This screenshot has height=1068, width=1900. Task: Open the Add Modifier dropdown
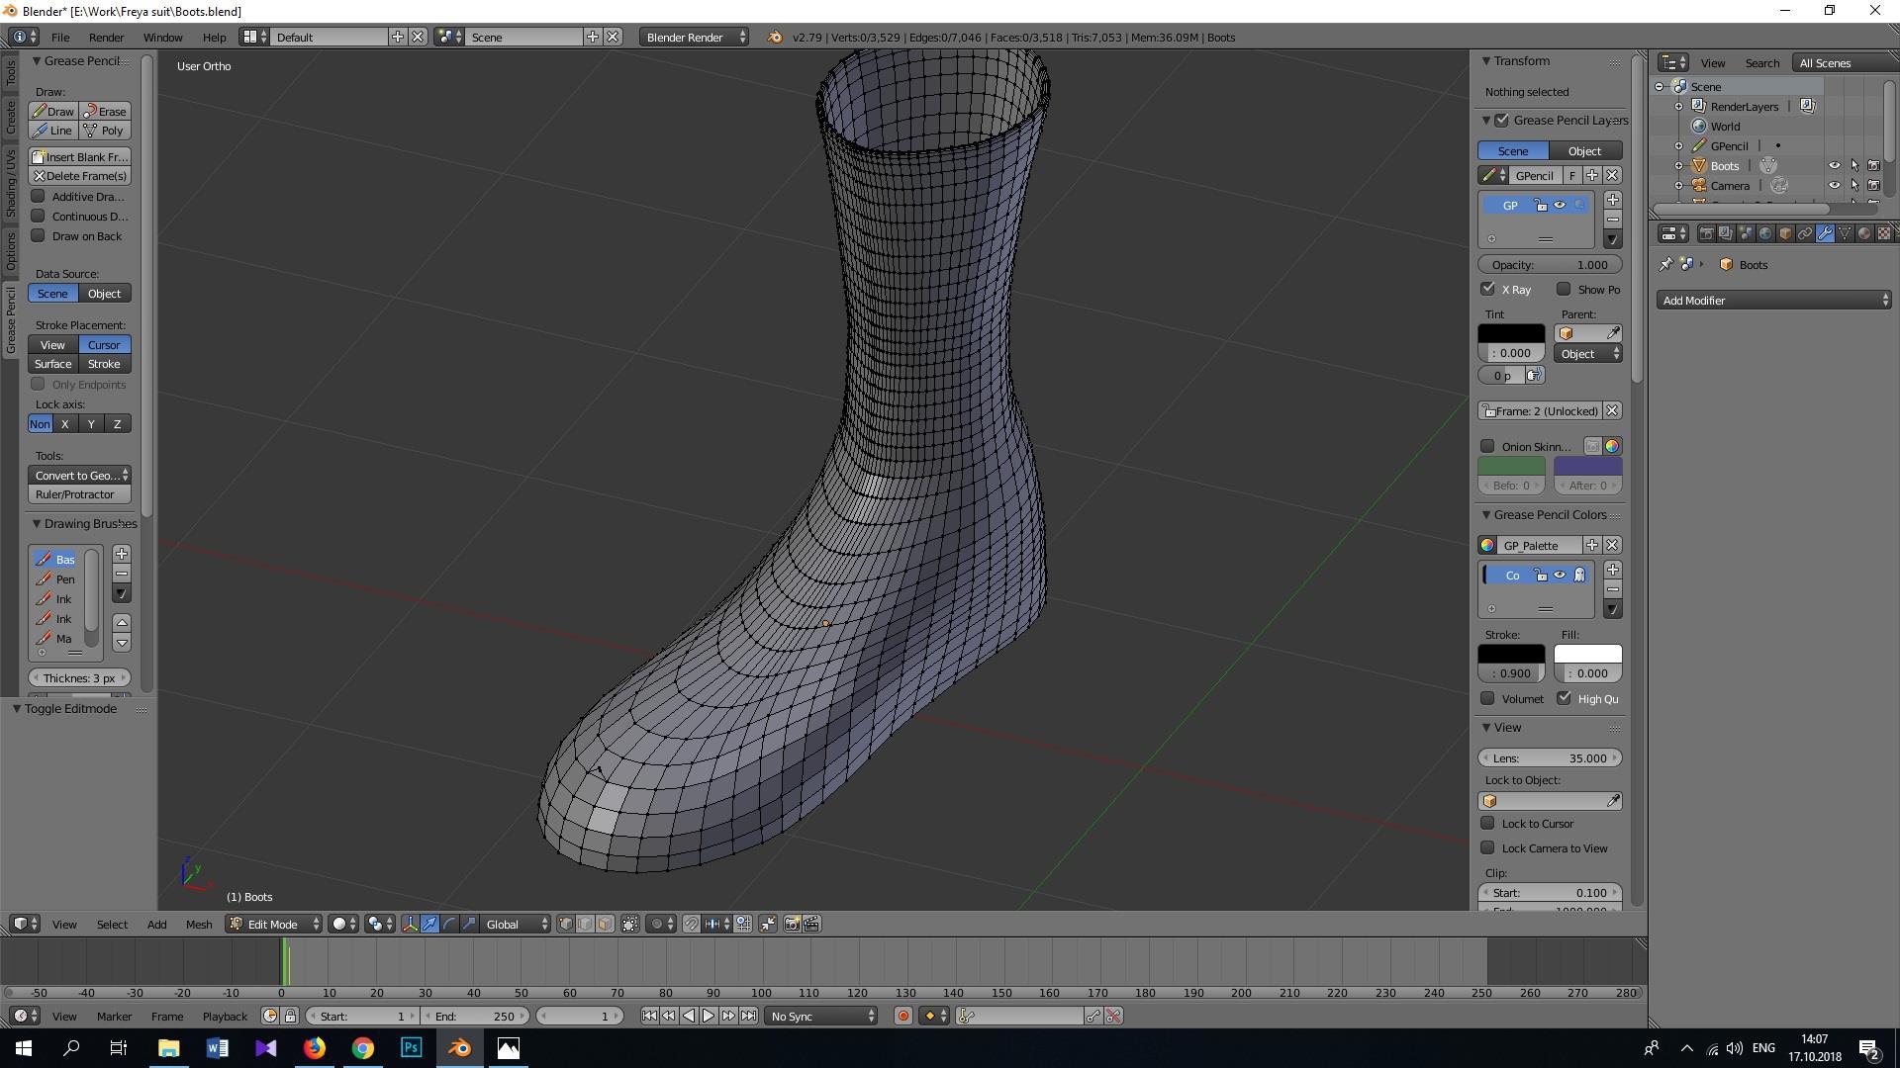tap(1773, 300)
